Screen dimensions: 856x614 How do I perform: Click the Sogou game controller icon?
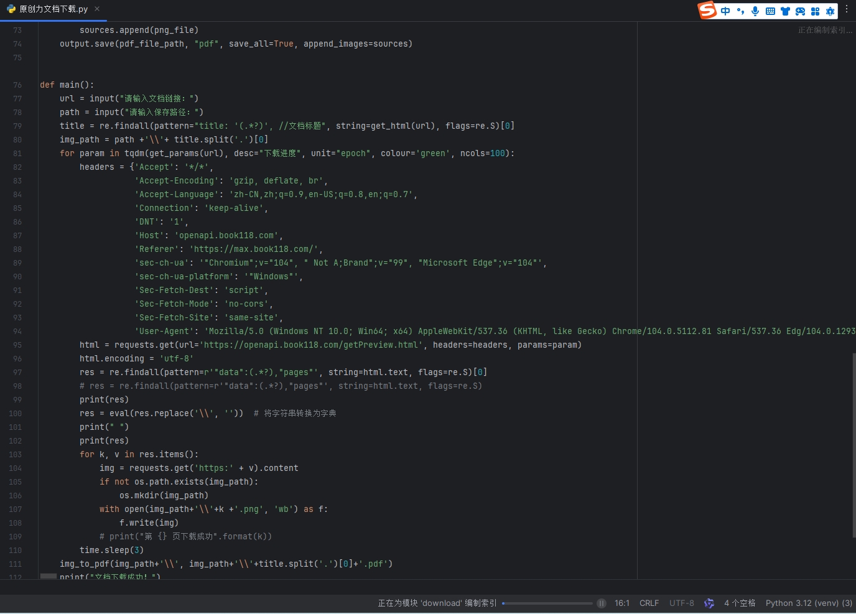800,11
